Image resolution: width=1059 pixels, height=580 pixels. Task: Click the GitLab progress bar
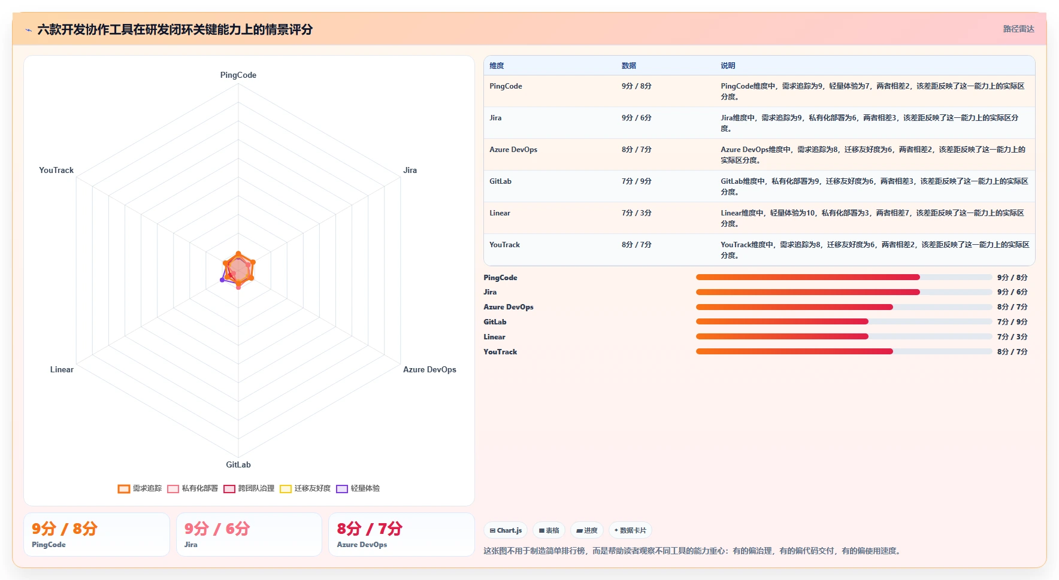843,321
